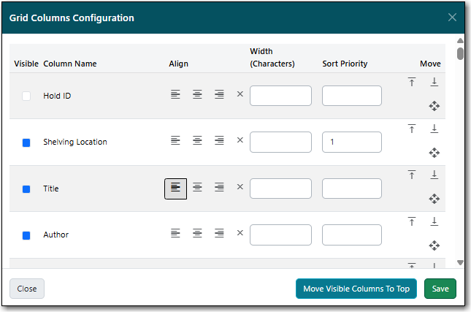The width and height of the screenshot is (471, 312).
Task: Close dialog with header X icon
Action: pos(452,17)
